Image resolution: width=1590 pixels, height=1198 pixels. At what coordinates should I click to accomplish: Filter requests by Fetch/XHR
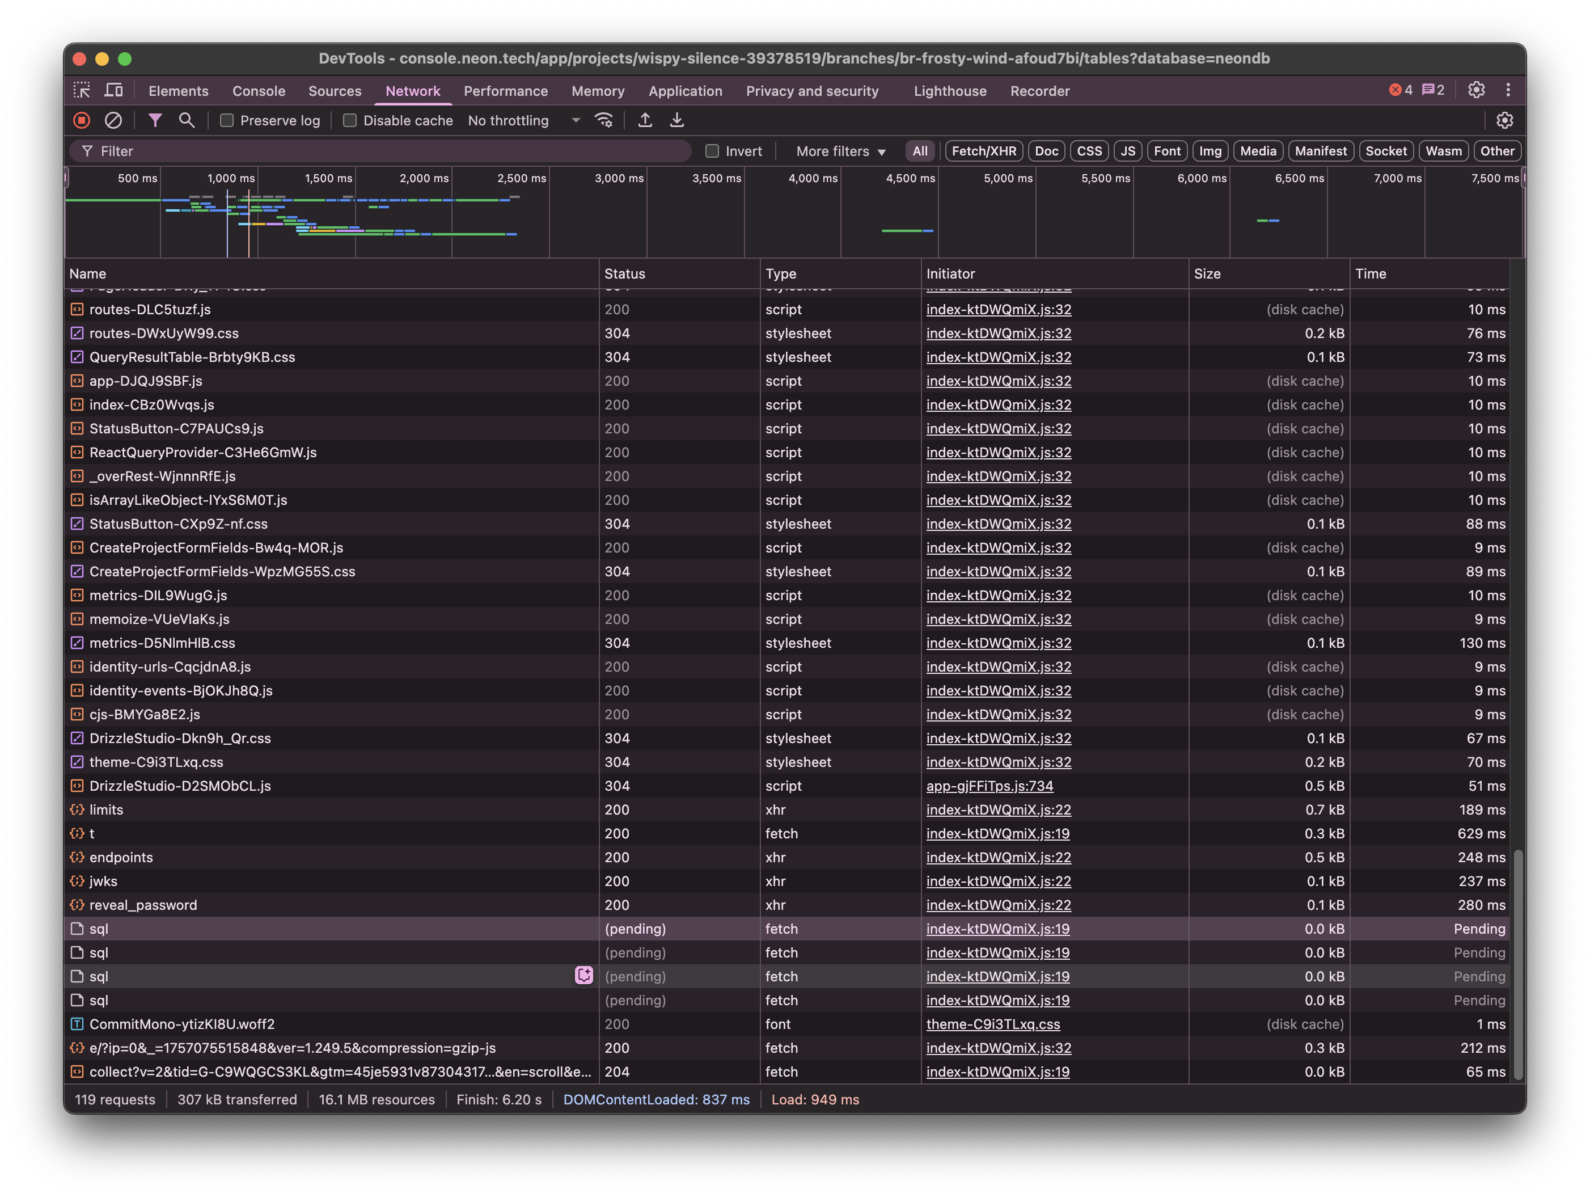(984, 151)
